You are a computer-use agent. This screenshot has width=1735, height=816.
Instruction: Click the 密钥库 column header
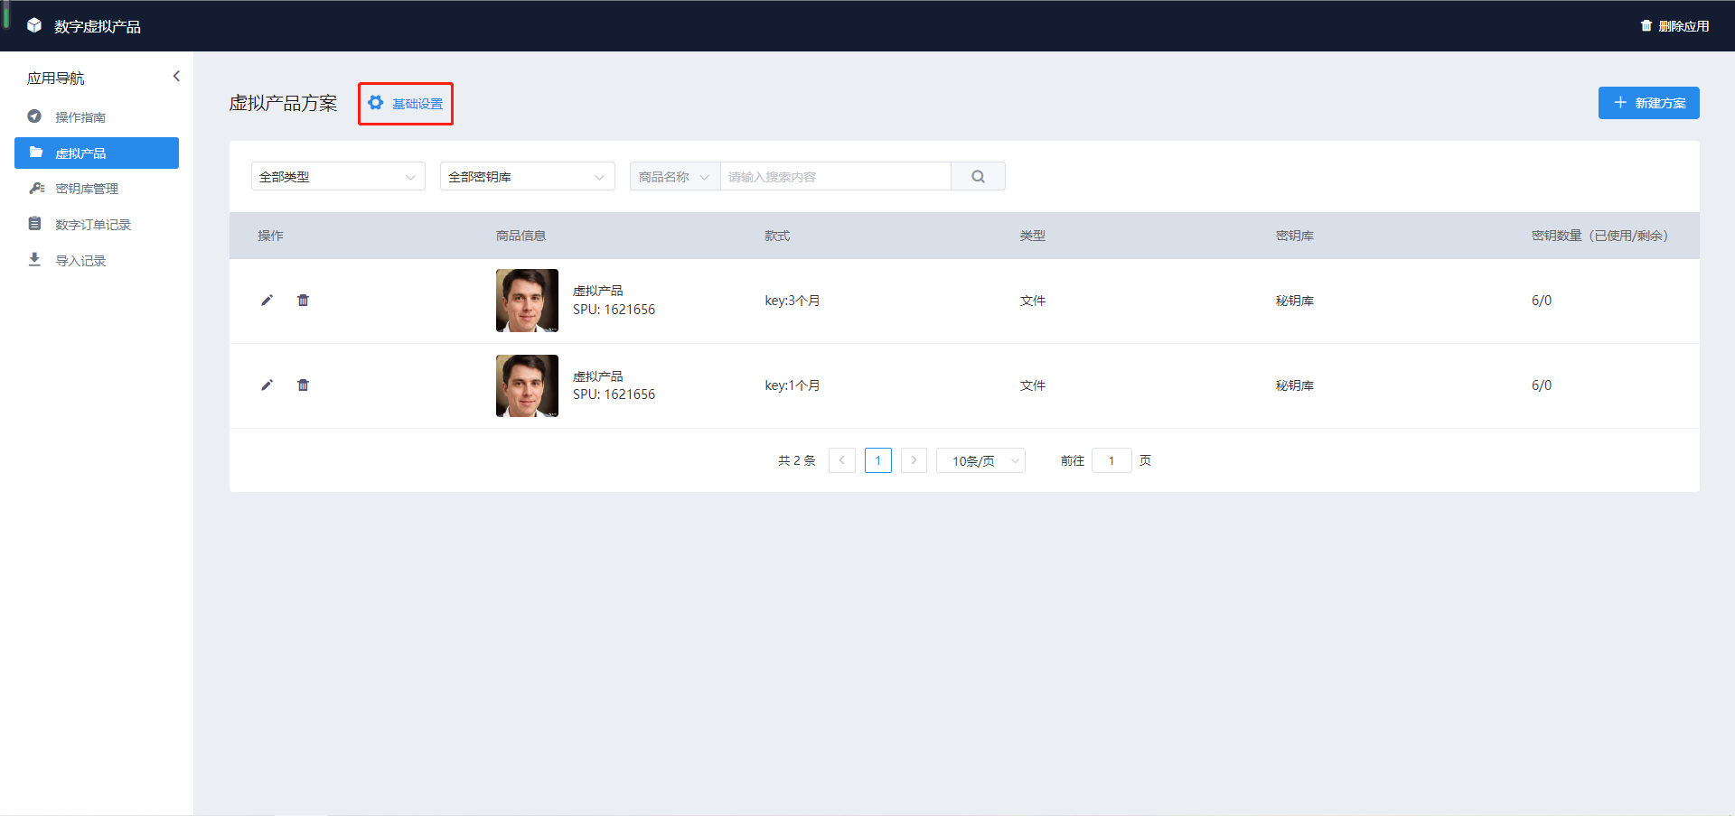point(1295,236)
